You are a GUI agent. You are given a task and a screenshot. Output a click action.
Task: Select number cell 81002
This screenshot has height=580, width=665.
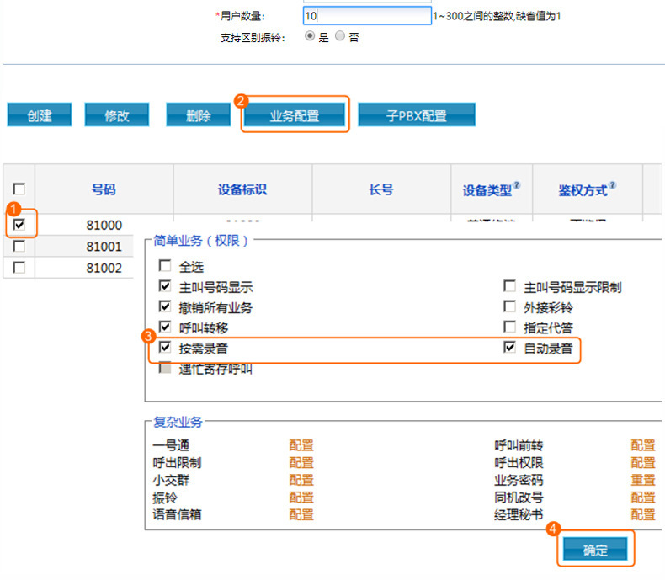104,268
